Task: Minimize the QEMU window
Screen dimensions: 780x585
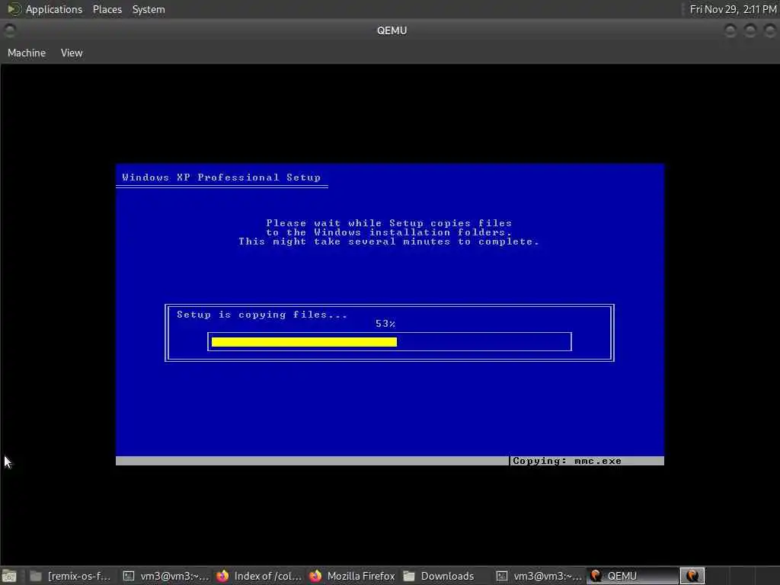Action: point(730,30)
